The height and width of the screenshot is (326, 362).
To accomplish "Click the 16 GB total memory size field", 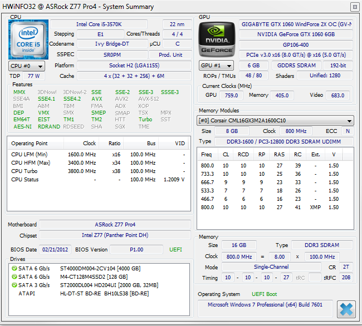I will click(239, 245).
